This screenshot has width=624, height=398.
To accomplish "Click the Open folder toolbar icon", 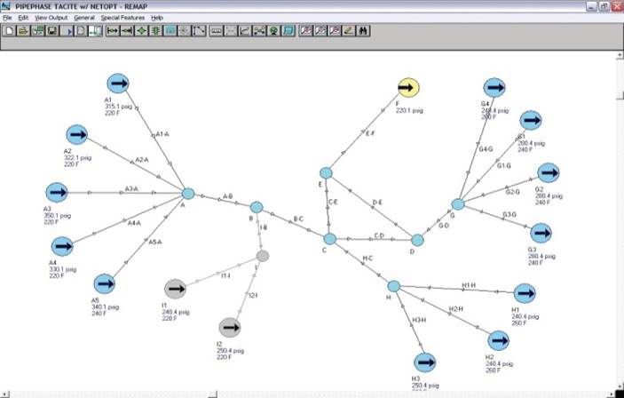I will (x=23, y=31).
